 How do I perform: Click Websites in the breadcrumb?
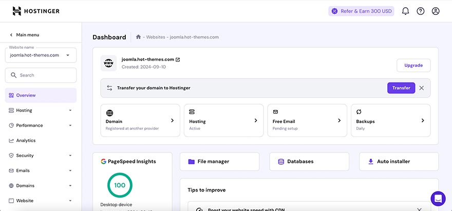pyautogui.click(x=156, y=37)
